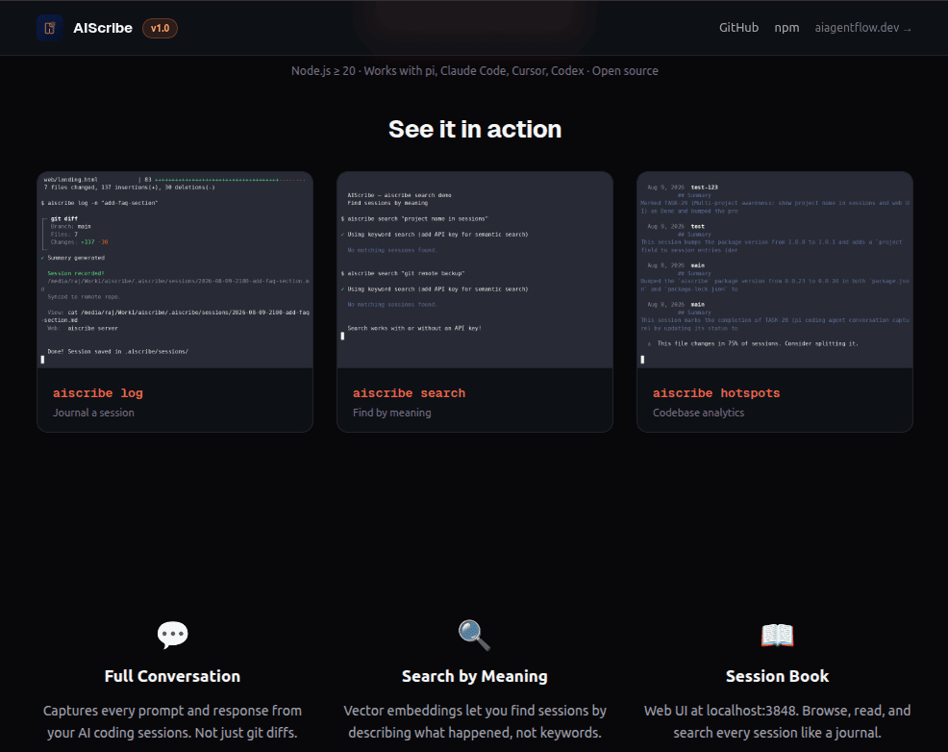This screenshot has height=752, width=948.
Task: Click the "Find by meaning" caption
Action: tap(391, 413)
